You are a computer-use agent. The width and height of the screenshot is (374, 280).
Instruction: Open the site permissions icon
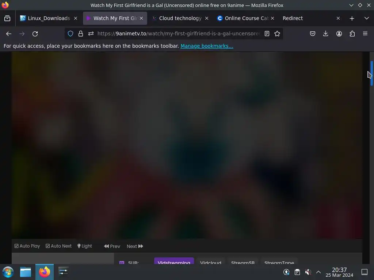point(91,34)
